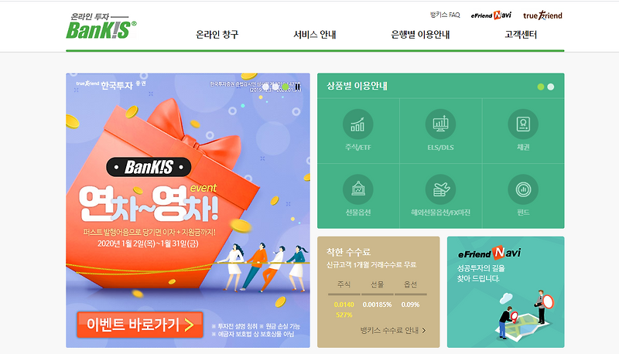The height and width of the screenshot is (354, 619).
Task: Click the 이벤트 바로가기 button
Action: click(x=140, y=325)
